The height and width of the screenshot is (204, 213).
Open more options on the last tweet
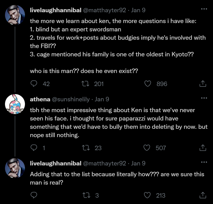(204, 162)
